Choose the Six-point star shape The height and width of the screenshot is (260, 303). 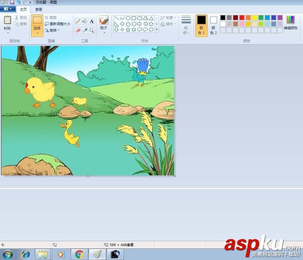click(x=134, y=30)
